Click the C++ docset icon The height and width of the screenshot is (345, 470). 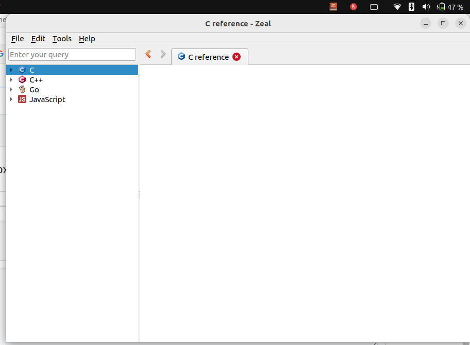coord(22,79)
